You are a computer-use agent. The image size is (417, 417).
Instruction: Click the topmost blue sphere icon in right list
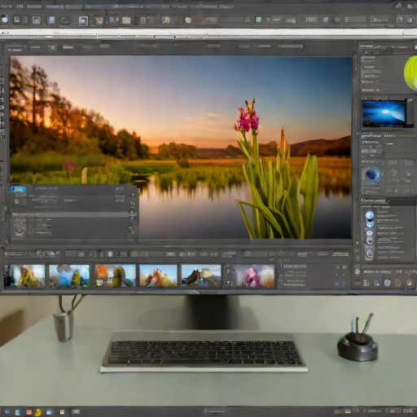pos(370,216)
